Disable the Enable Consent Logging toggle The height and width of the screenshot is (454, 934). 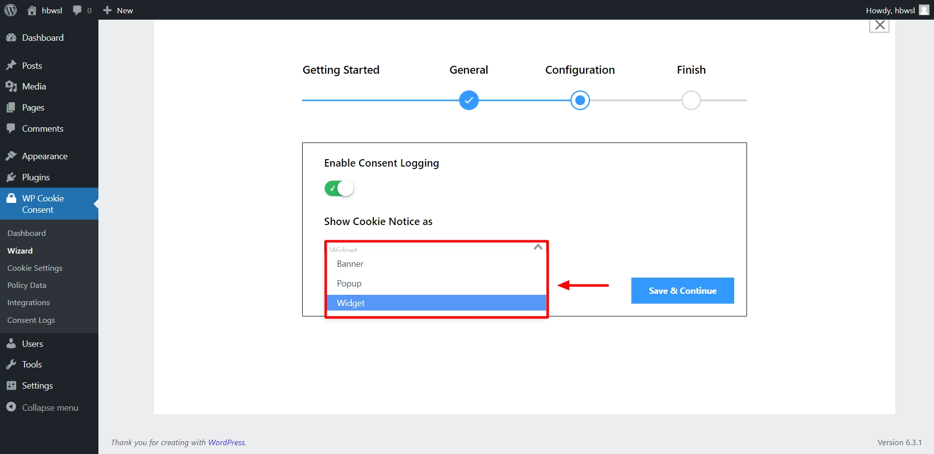click(339, 188)
